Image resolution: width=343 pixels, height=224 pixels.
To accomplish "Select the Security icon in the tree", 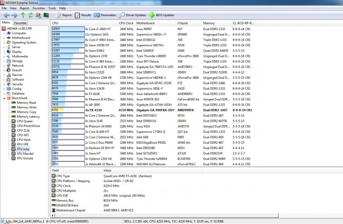I will click(9, 84).
